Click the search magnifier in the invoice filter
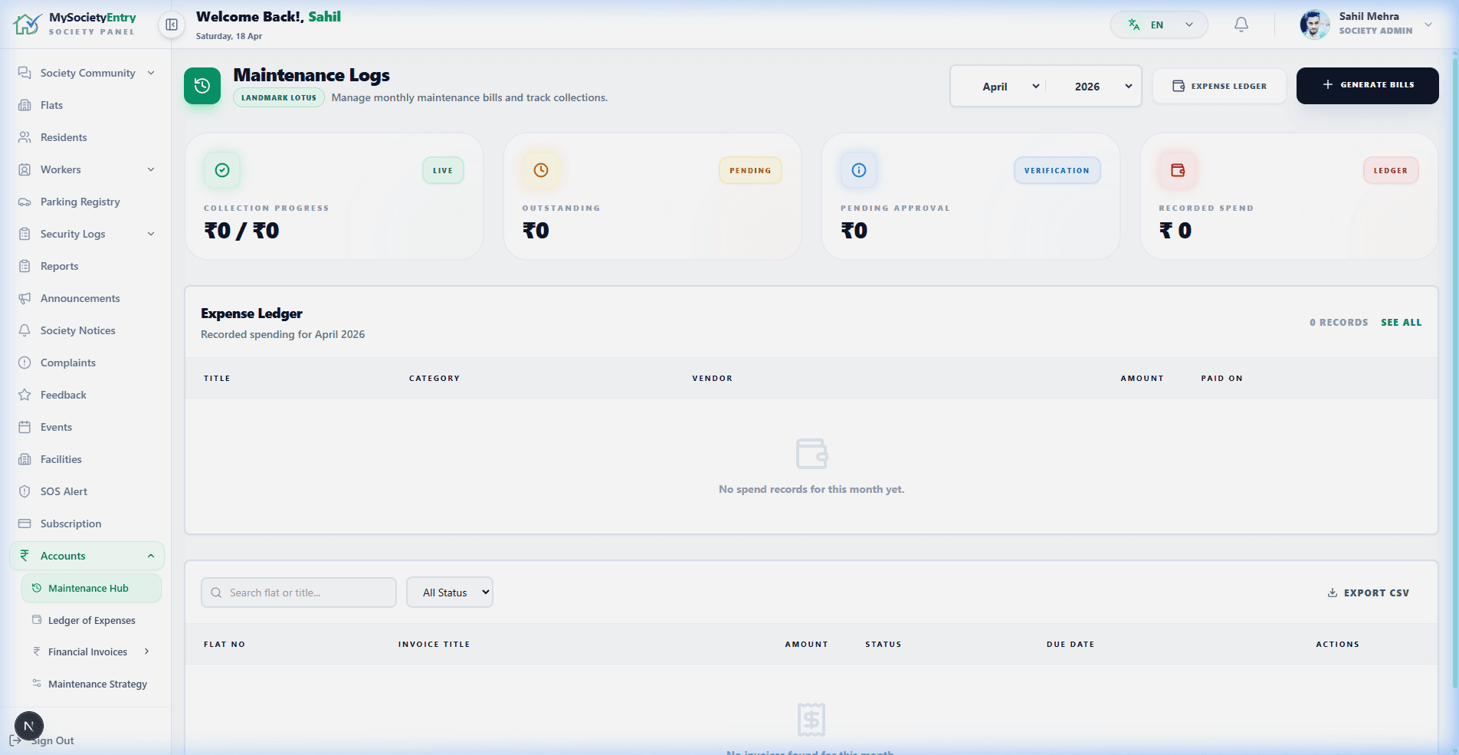Viewport: 1459px width, 755px height. (216, 592)
